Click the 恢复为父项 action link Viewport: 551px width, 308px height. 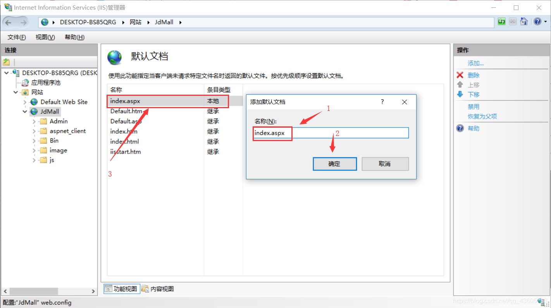pos(482,116)
